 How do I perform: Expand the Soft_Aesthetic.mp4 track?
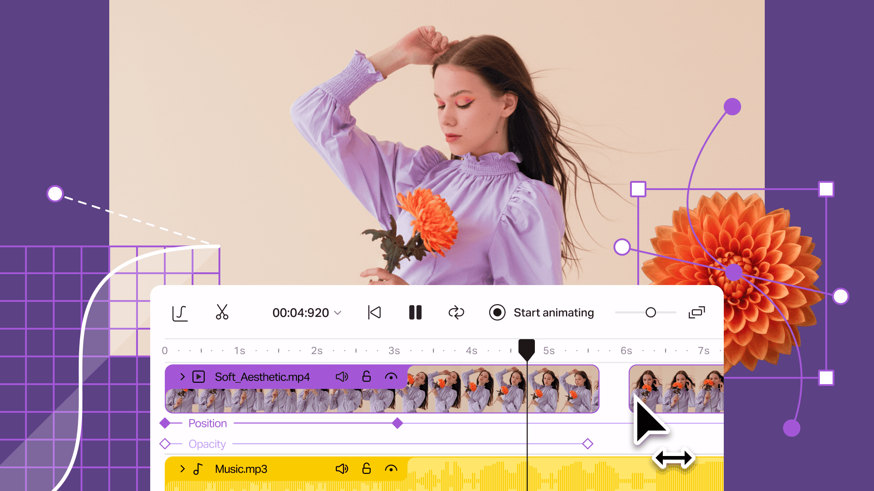coord(183,377)
